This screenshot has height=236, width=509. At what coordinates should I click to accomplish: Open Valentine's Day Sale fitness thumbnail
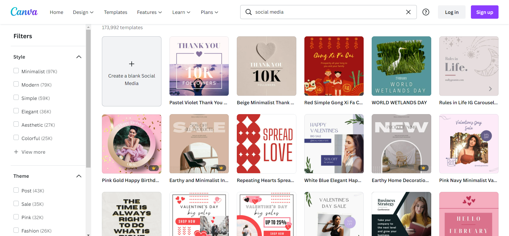tap(334, 214)
